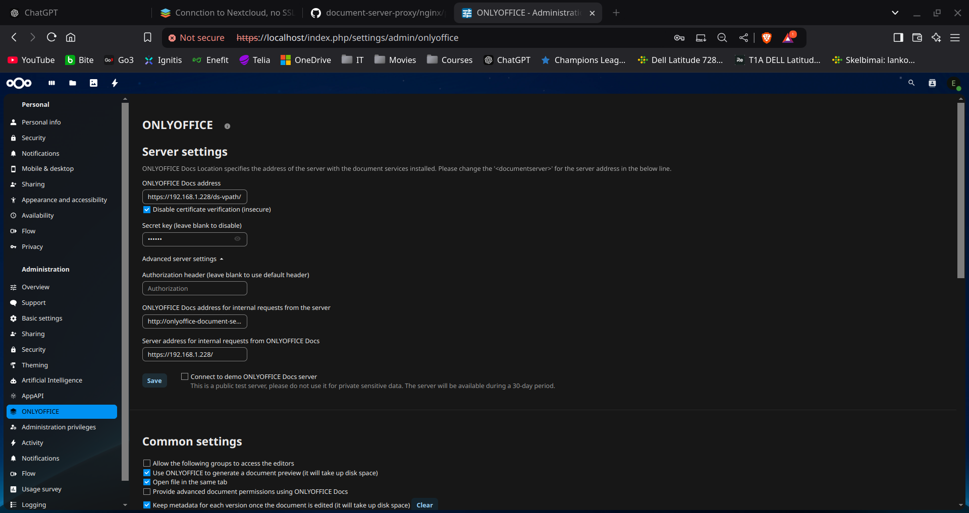Open the Photos app icon
969x513 pixels.
[93, 83]
